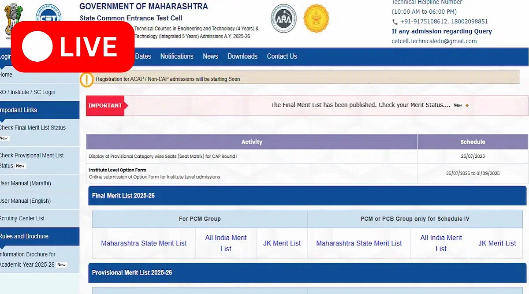Screen dimensions: 529x294
Task: Open PCM Group Maharashtra State Merit List
Action: click(144, 243)
